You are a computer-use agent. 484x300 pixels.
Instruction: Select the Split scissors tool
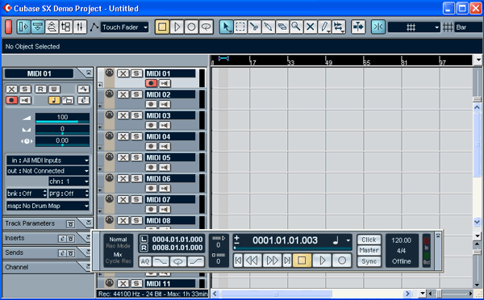(254, 27)
